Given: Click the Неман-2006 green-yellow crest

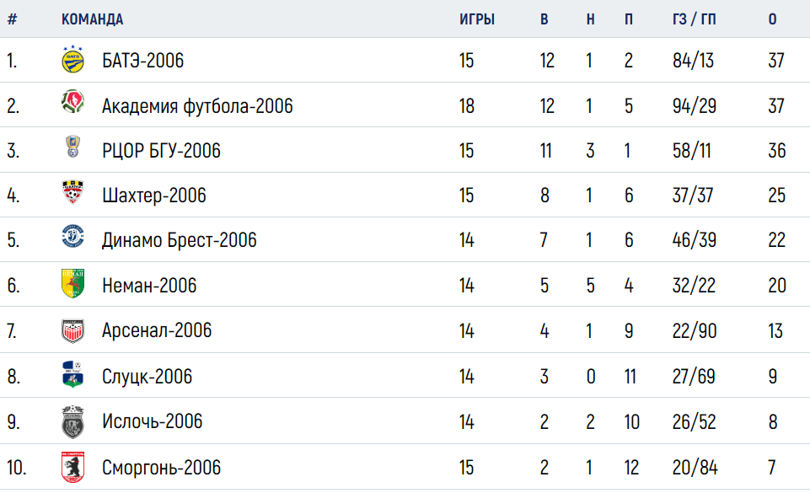Looking at the screenshot, I should [x=72, y=283].
